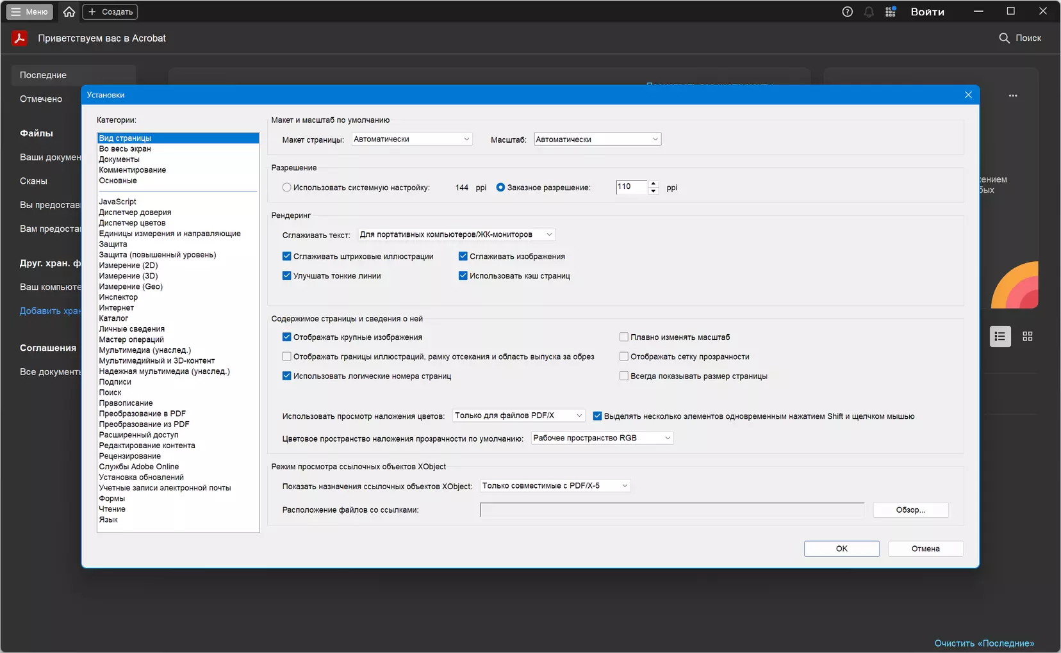Click the OK button
The width and height of the screenshot is (1061, 653).
tap(842, 549)
